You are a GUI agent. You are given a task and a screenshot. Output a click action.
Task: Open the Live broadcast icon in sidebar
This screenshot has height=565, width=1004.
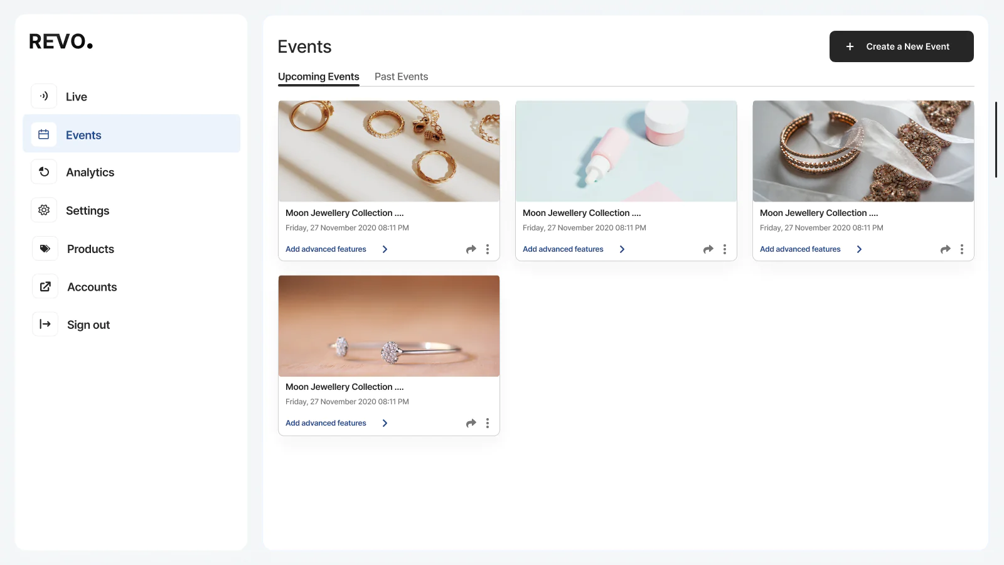pyautogui.click(x=44, y=96)
